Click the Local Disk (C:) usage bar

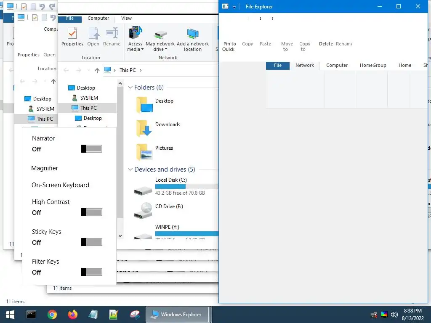pyautogui.click(x=186, y=186)
